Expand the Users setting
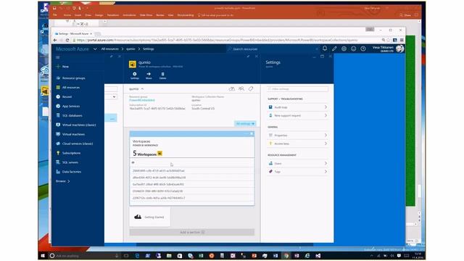This screenshot has width=464, height=261. pos(298,163)
